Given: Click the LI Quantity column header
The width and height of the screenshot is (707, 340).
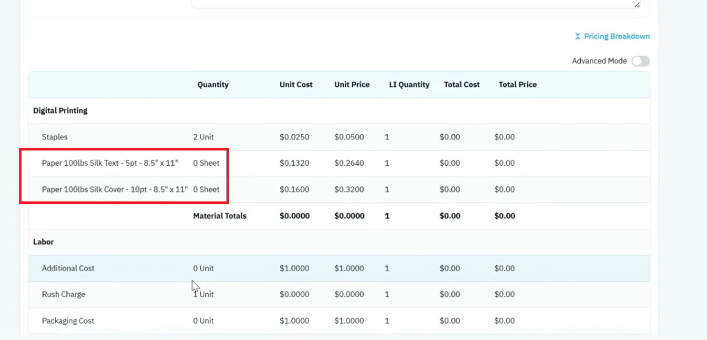Looking at the screenshot, I should pyautogui.click(x=409, y=84).
